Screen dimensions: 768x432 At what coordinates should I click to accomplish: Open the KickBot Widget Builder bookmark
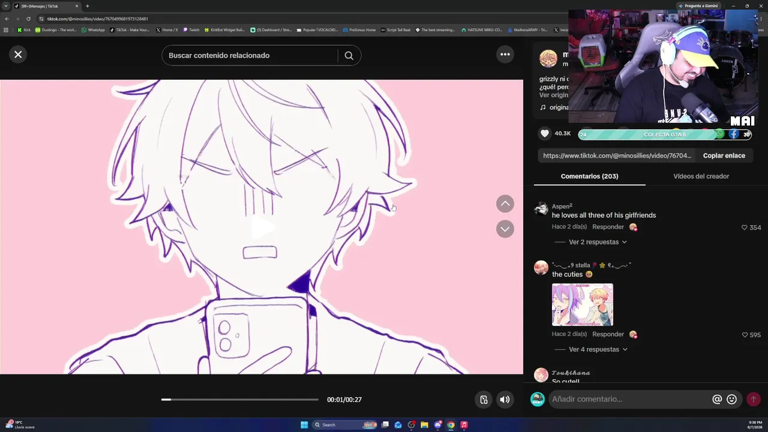point(224,30)
